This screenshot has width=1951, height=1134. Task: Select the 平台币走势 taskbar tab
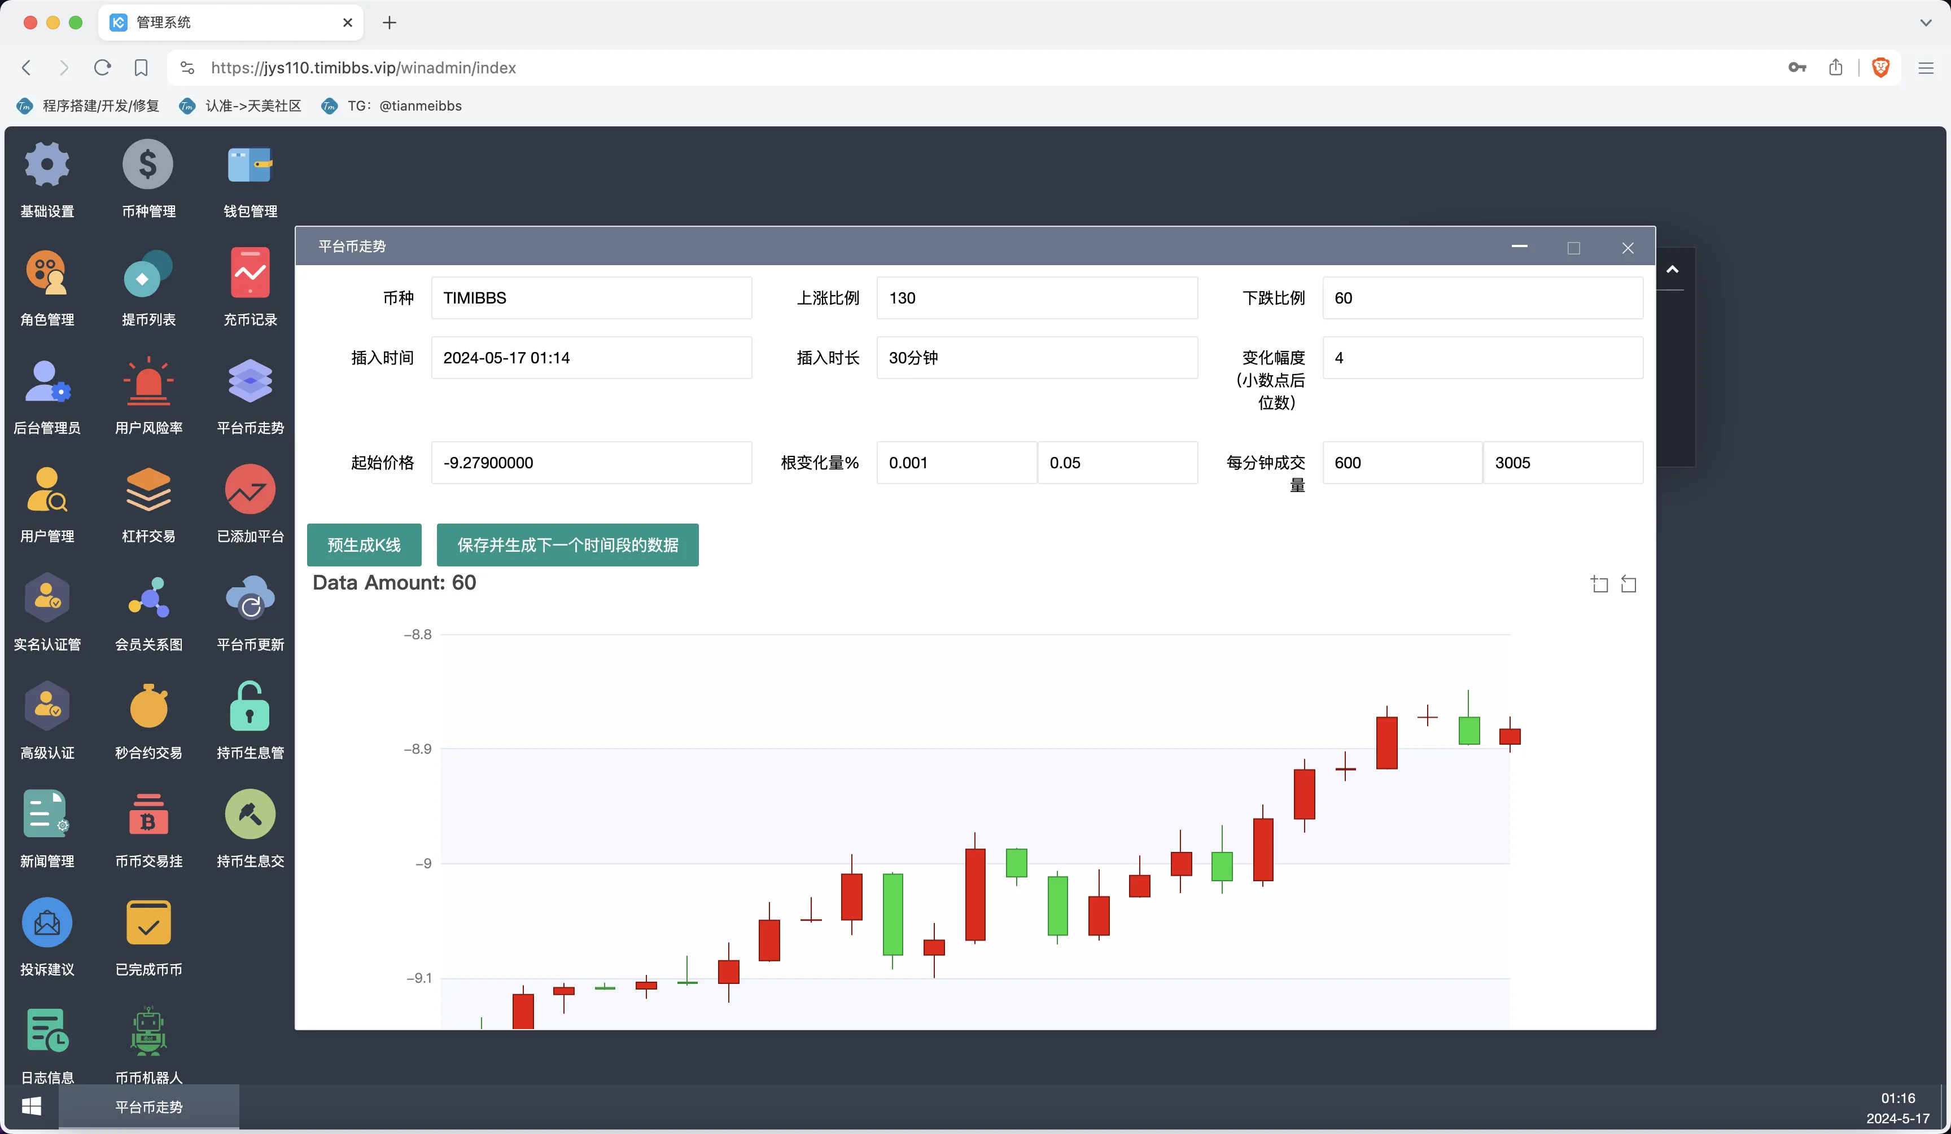pos(148,1106)
